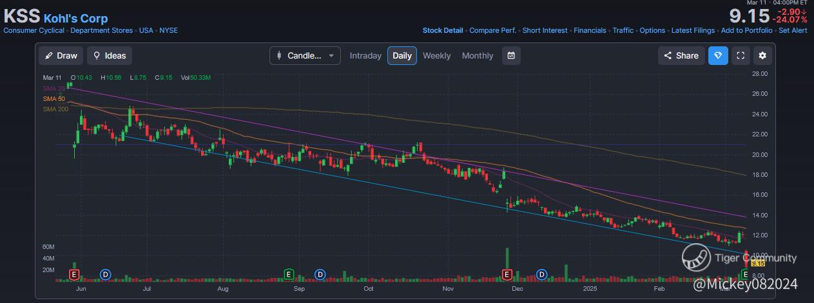
Task: Click the lightbulb icon beside Ideas
Action: click(97, 55)
